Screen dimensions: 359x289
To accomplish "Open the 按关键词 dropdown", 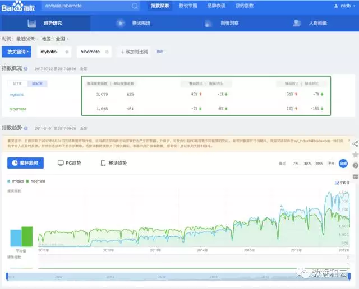I will pos(16,52).
